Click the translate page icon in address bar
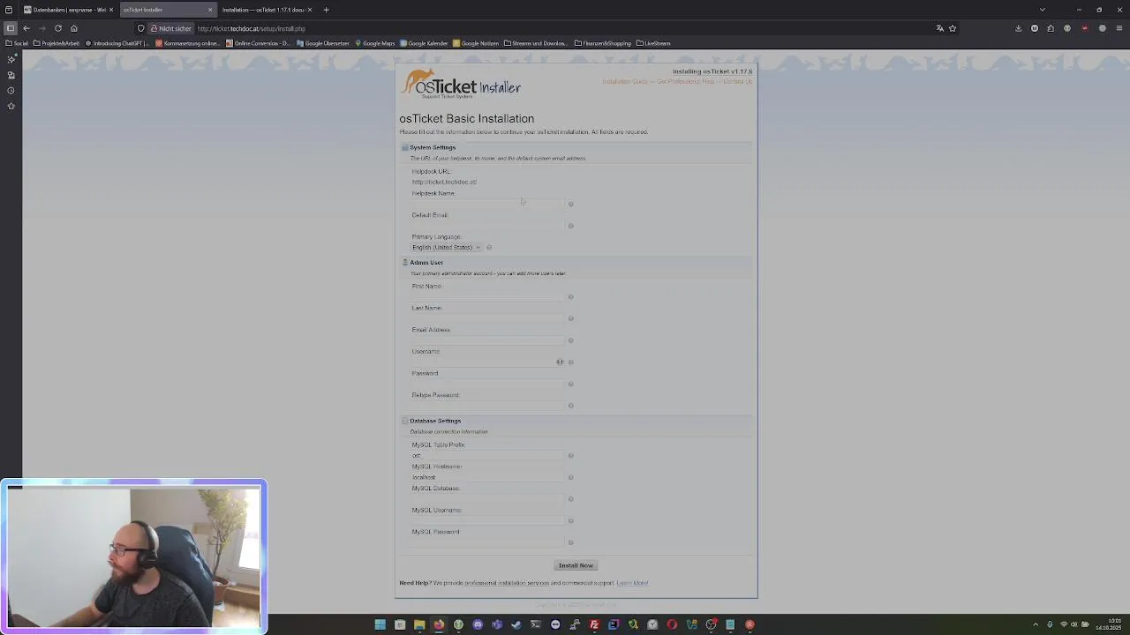 point(940,28)
